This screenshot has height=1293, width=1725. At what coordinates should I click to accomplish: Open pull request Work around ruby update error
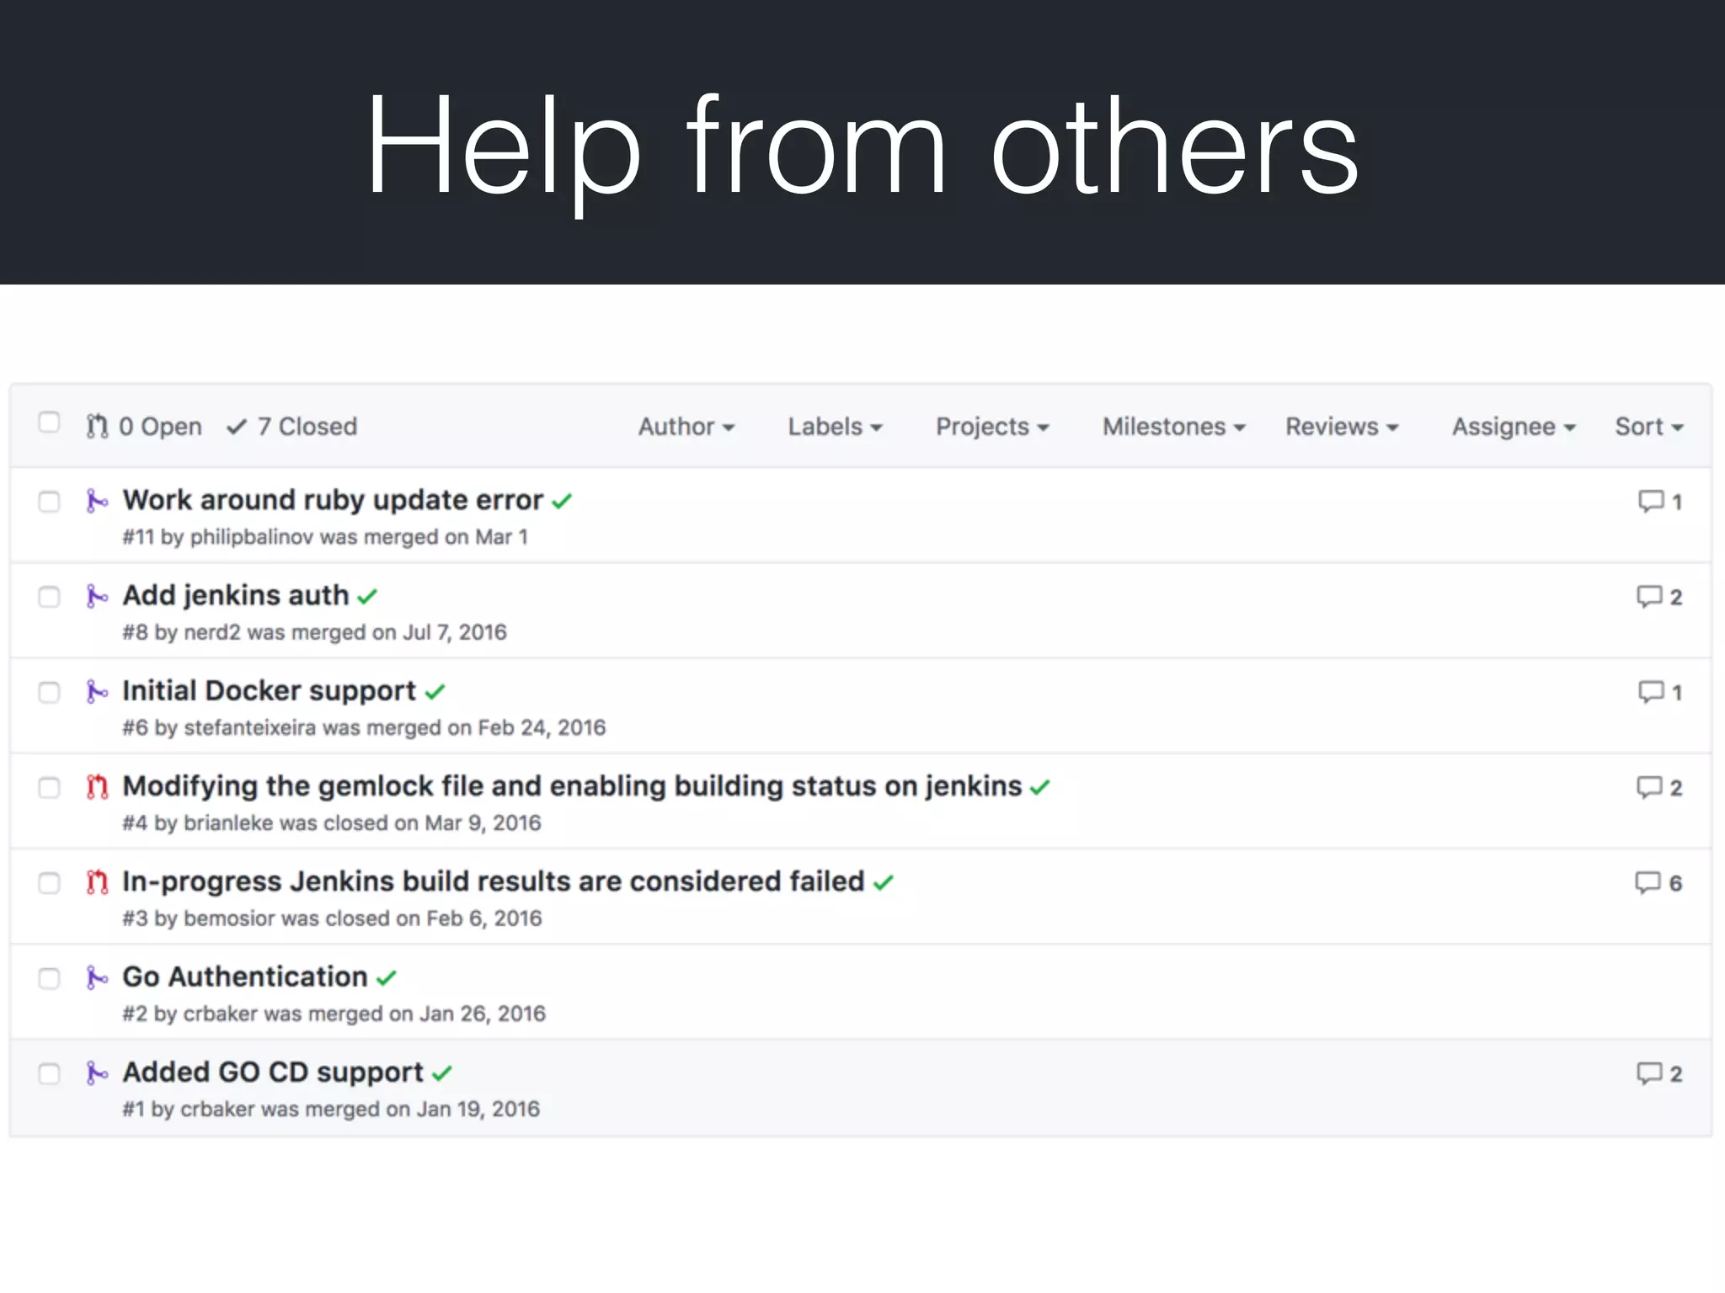click(x=333, y=500)
